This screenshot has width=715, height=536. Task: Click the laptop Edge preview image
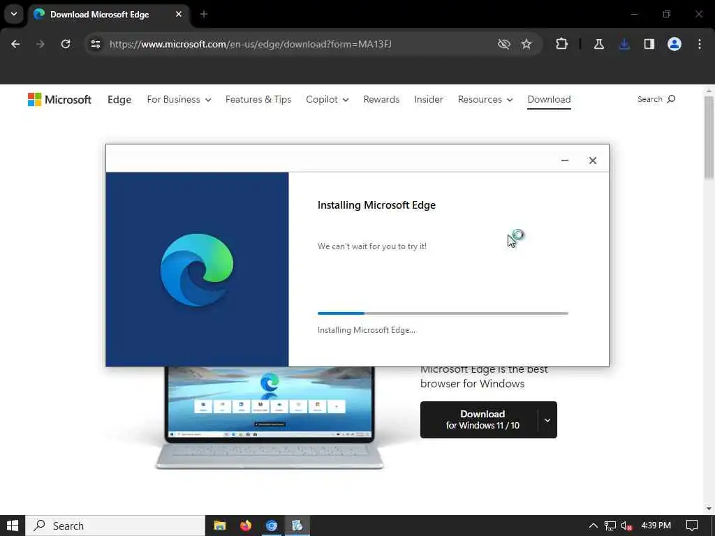click(x=270, y=417)
